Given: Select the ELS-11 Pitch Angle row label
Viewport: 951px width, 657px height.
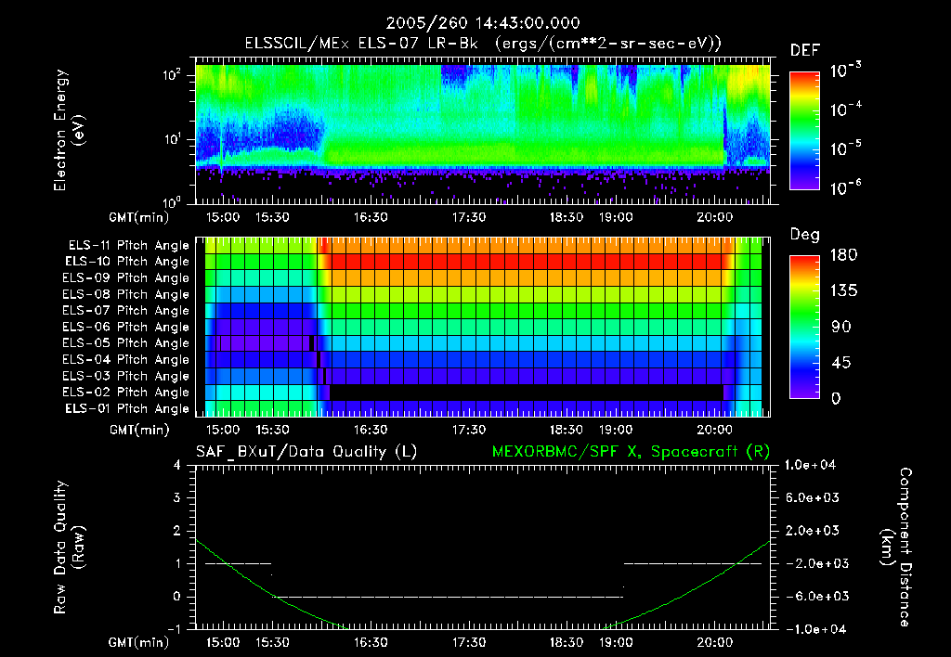Looking at the screenshot, I should pos(127,246).
